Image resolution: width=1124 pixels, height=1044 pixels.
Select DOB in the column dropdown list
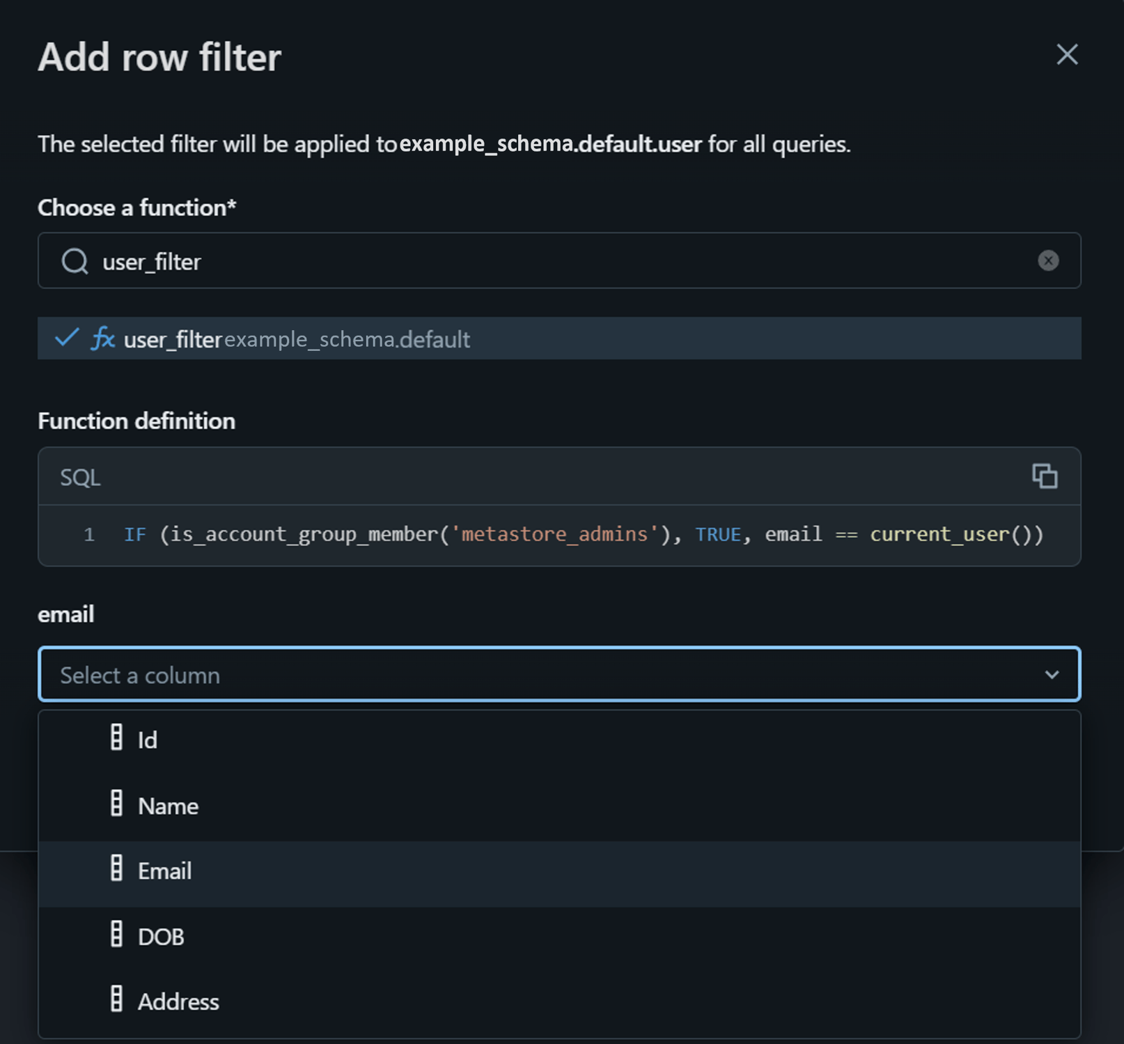tap(161, 936)
